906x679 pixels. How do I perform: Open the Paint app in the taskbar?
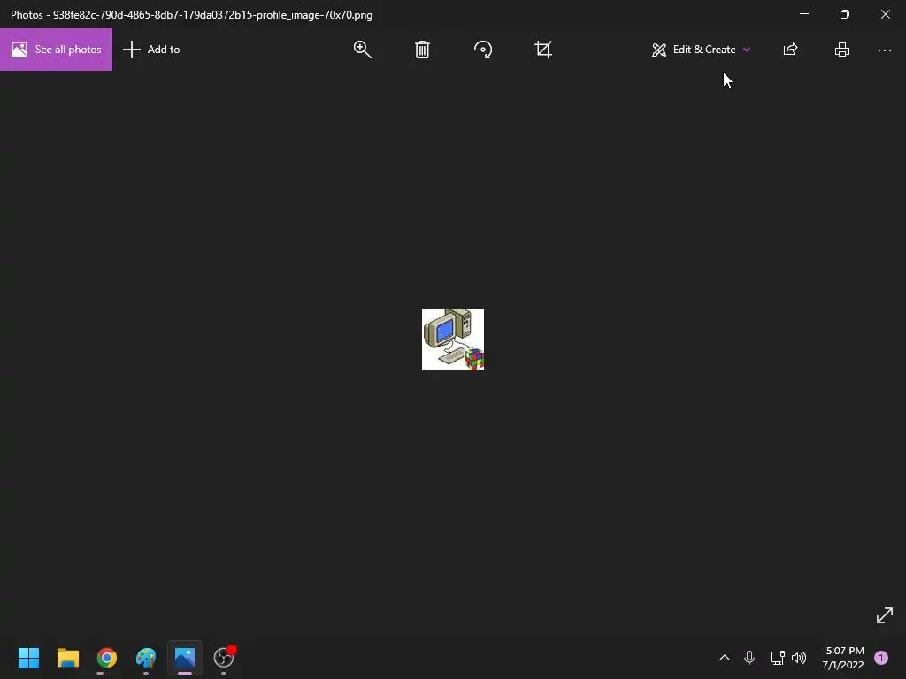(x=146, y=658)
